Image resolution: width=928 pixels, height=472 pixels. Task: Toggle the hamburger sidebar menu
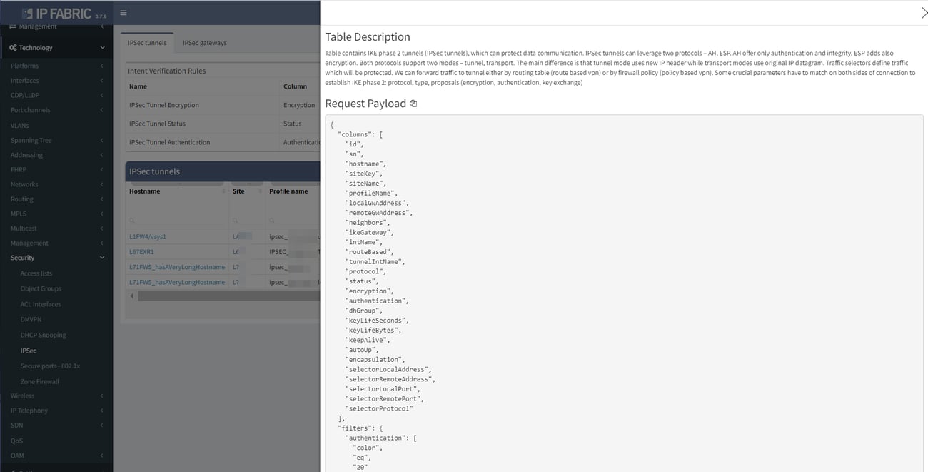pos(123,13)
